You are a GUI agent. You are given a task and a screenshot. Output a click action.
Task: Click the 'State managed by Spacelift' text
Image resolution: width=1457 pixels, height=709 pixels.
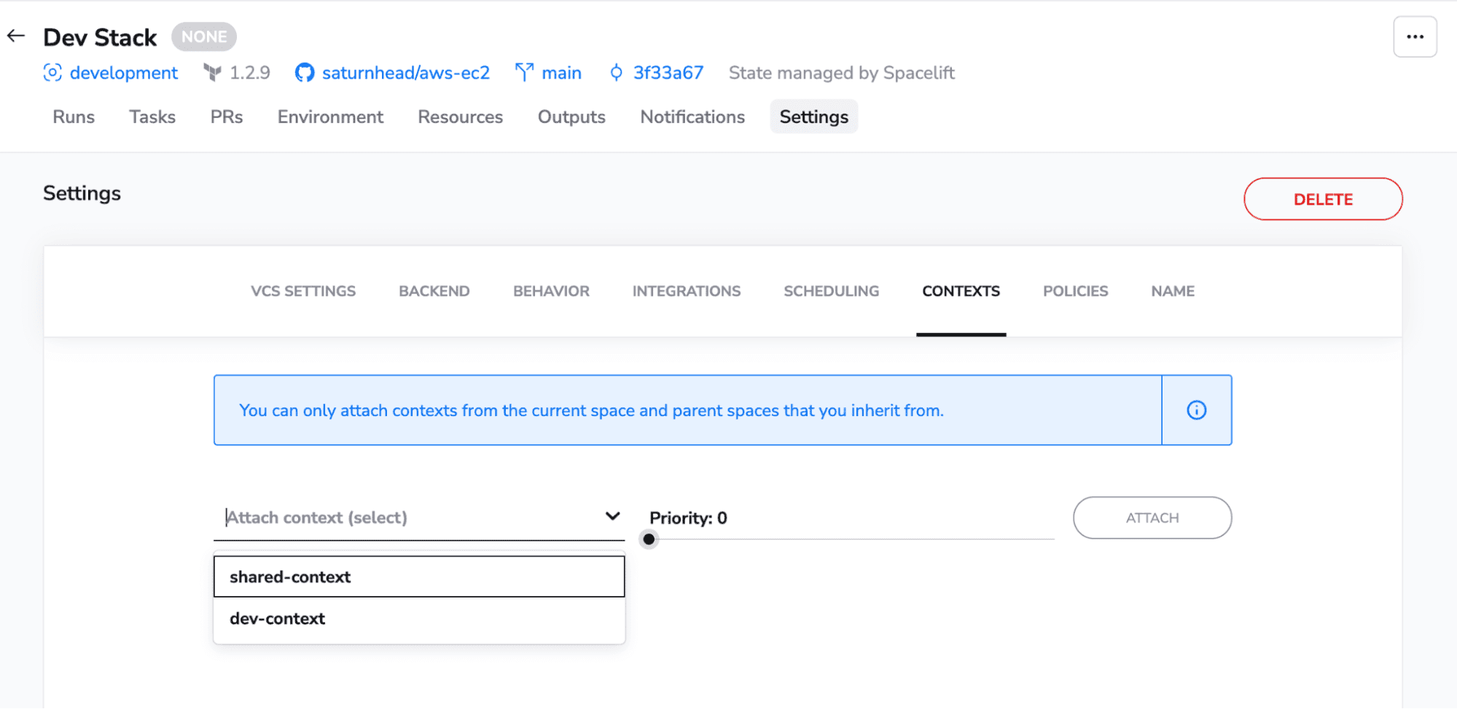coord(842,73)
